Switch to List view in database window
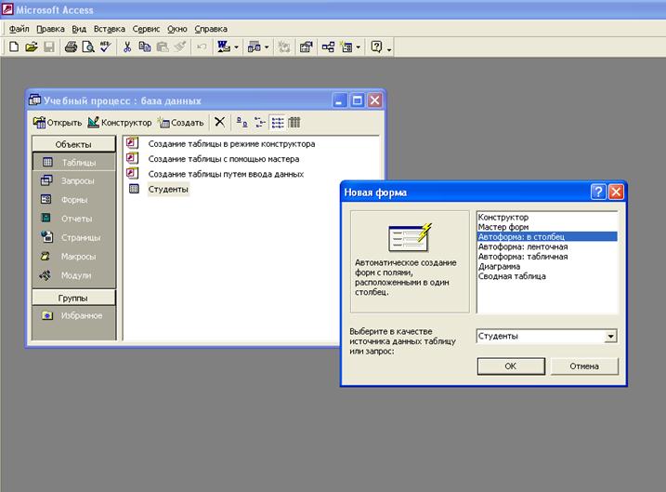Screen dimensions: 666x492 [x=278, y=123]
